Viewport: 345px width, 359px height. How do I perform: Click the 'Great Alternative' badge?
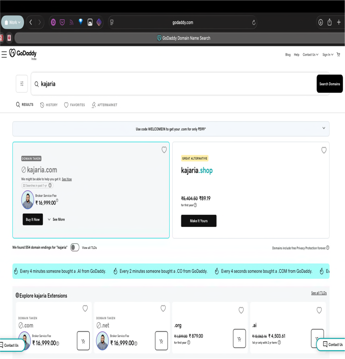[x=195, y=158]
